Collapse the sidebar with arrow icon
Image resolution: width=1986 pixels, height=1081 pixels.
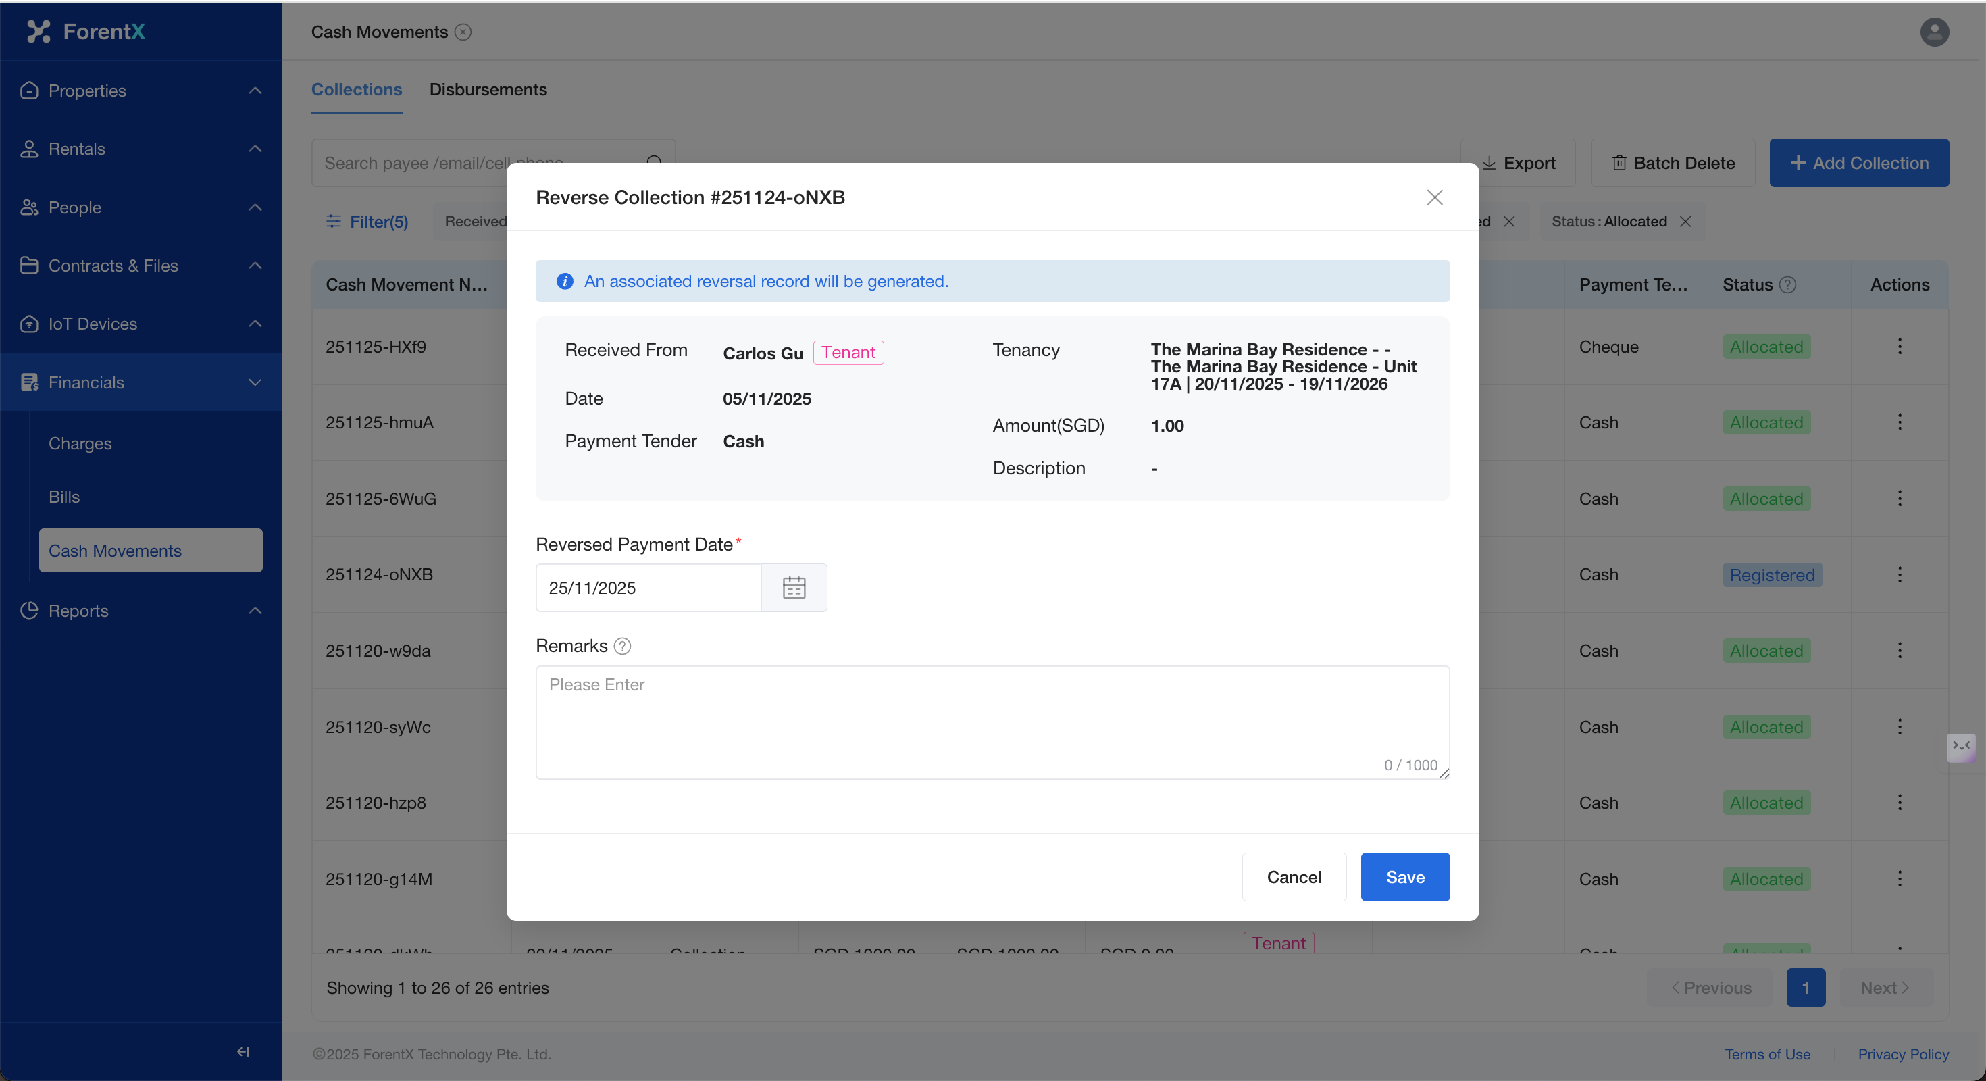click(x=243, y=1052)
